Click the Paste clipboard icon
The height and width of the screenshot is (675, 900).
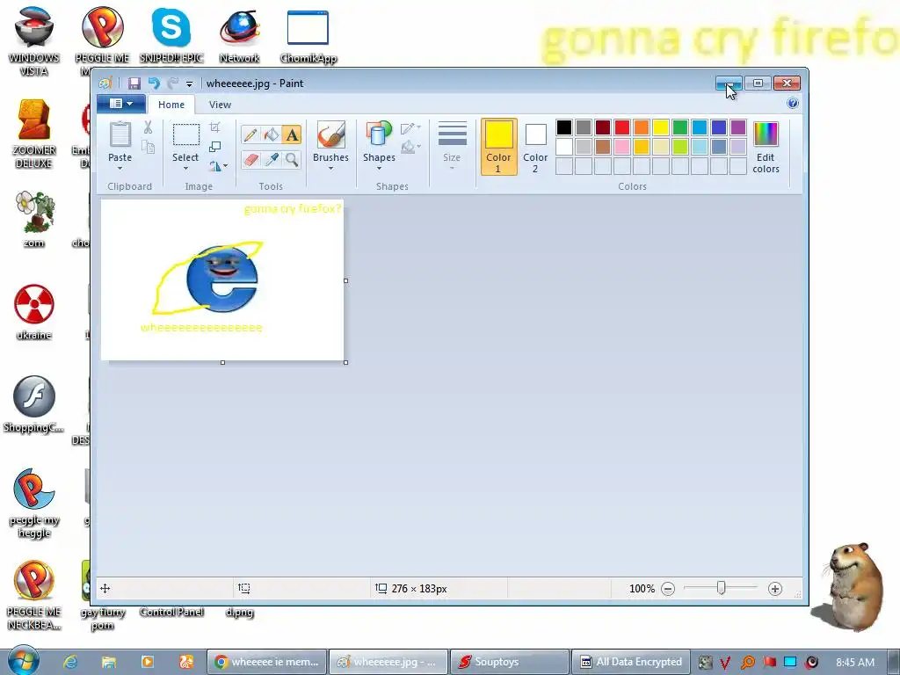[x=120, y=134]
